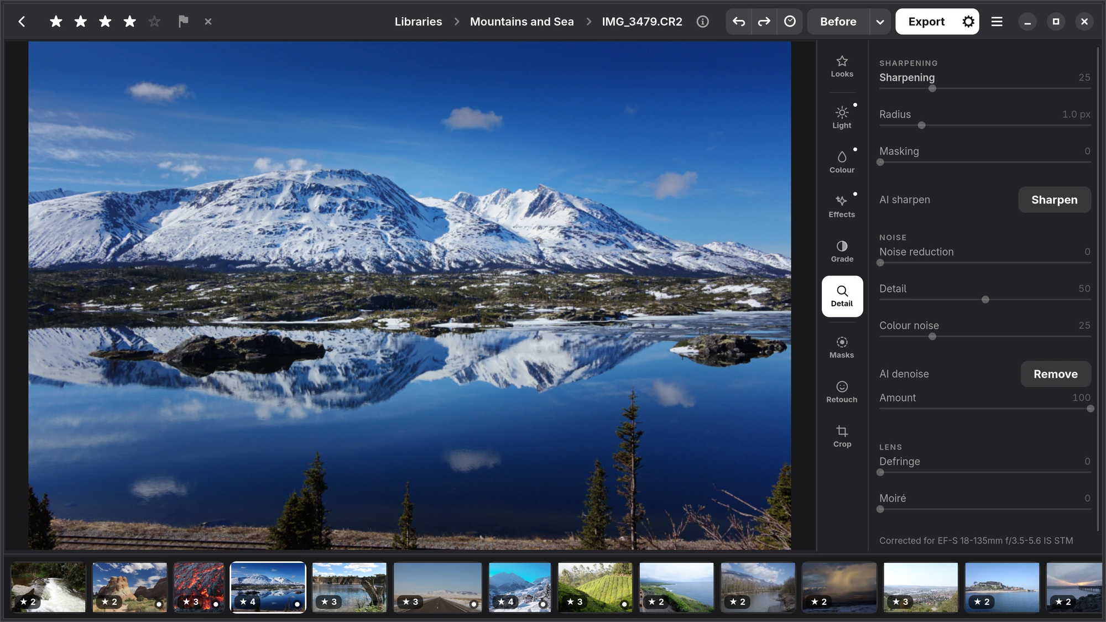
Task: Switch to the Light panel
Action: tap(842, 117)
